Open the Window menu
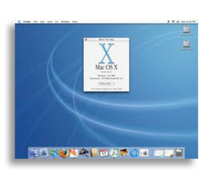Image resolution: width=213 pixels, height=178 pixels. 65,22
